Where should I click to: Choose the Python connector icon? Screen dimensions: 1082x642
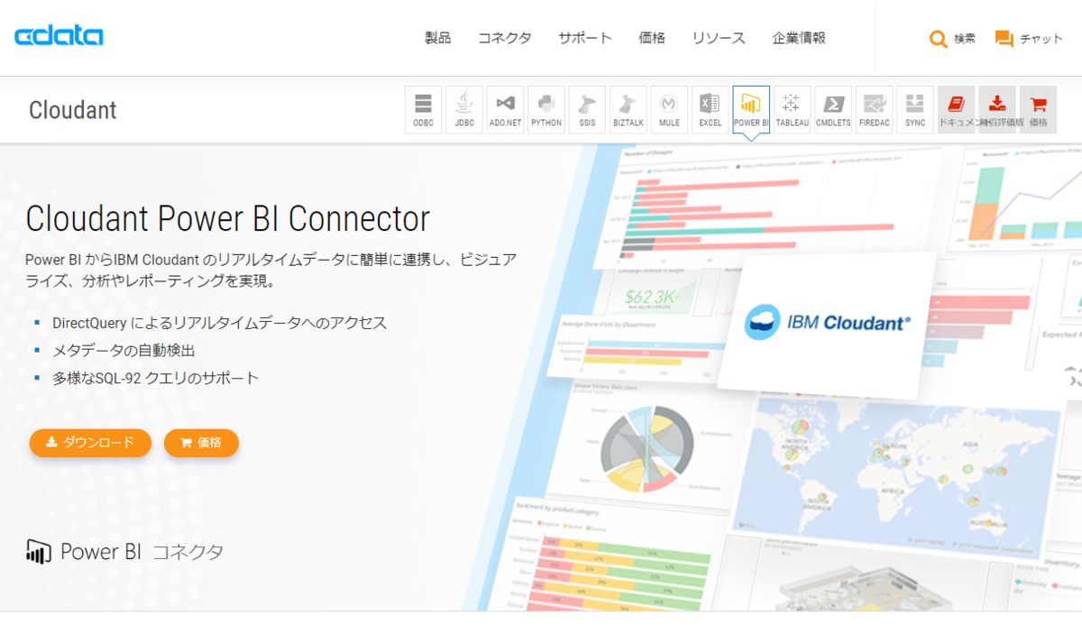546,110
